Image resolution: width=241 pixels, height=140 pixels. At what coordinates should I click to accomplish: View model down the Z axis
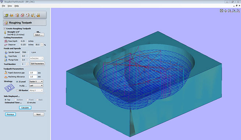pyautogui.click(x=230, y=11)
